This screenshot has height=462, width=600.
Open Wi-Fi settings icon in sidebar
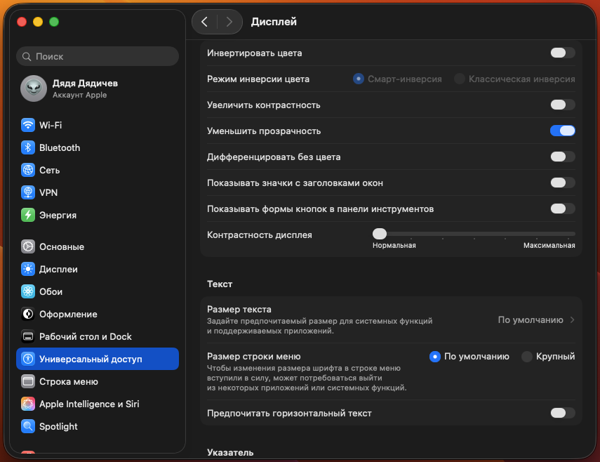[28, 126]
